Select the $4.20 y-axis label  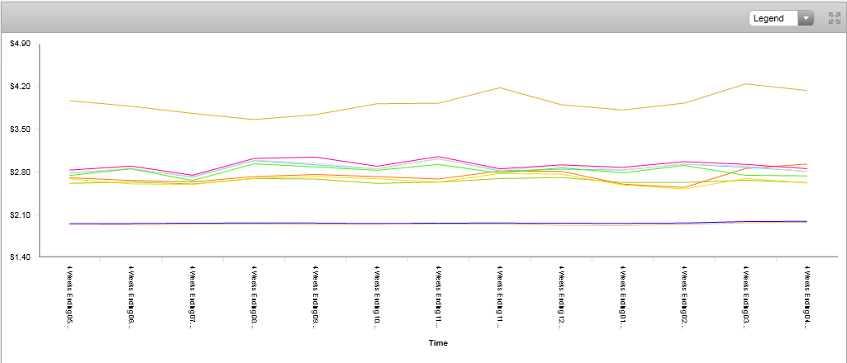pos(19,87)
